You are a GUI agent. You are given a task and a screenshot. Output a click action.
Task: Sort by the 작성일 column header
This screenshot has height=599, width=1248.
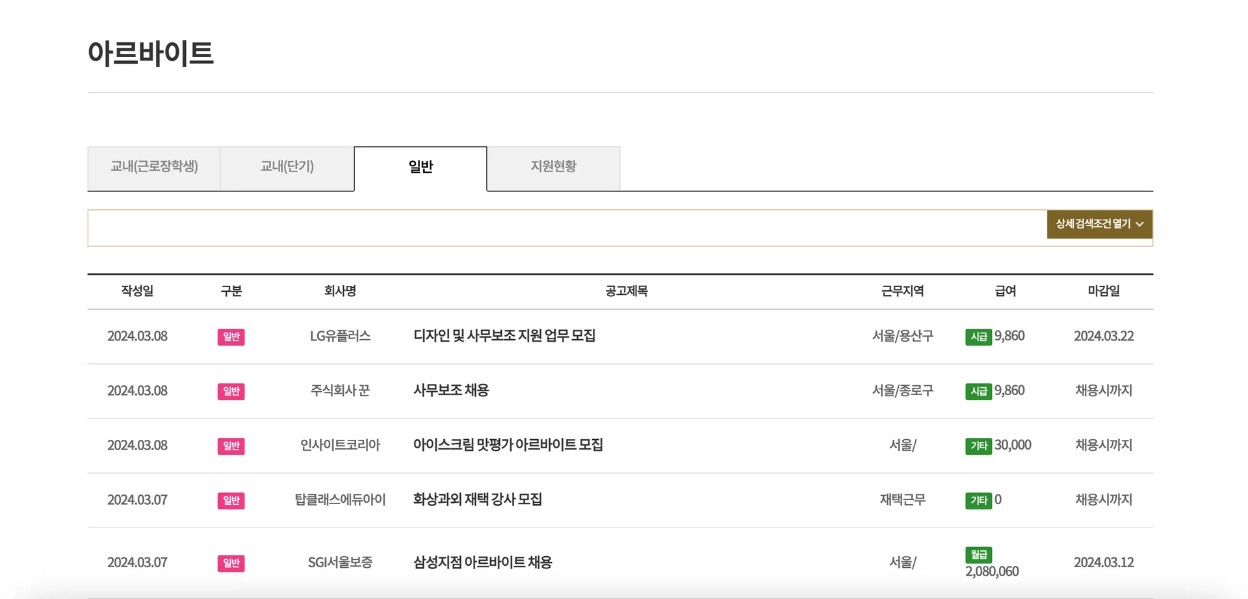137,291
